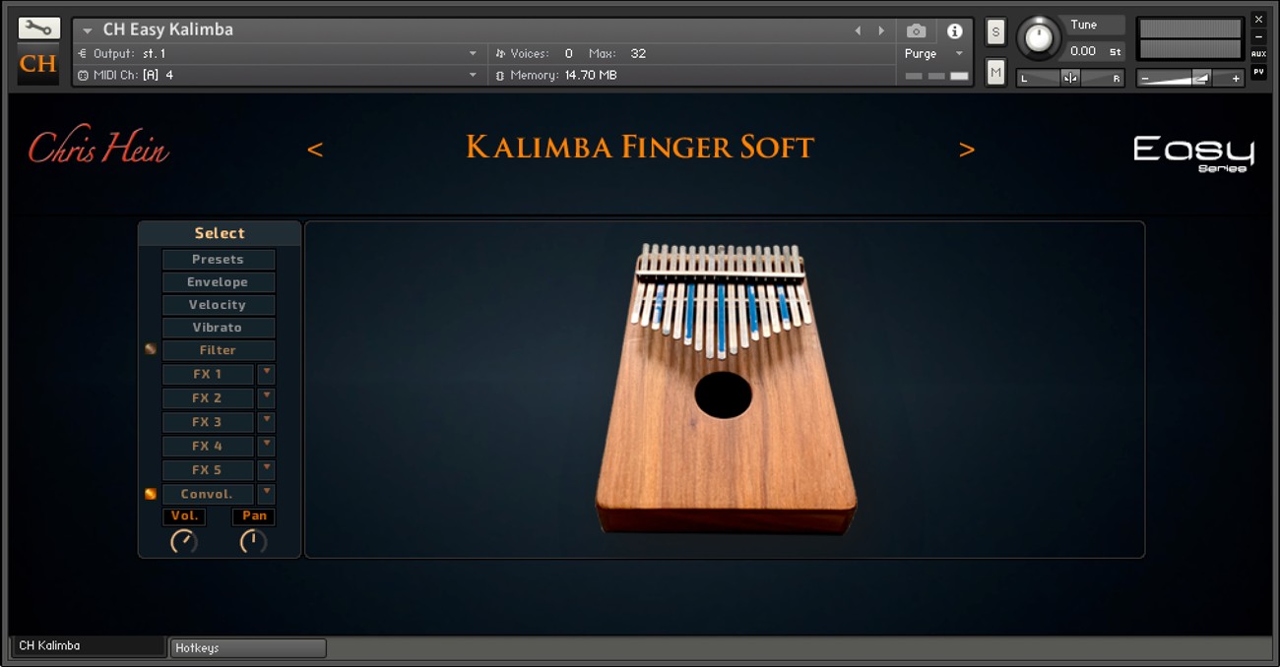Click the CH instrument logo icon
Screen dimensions: 1280x667
click(x=38, y=64)
